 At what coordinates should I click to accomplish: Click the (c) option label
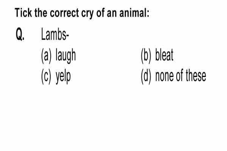click(x=46, y=77)
